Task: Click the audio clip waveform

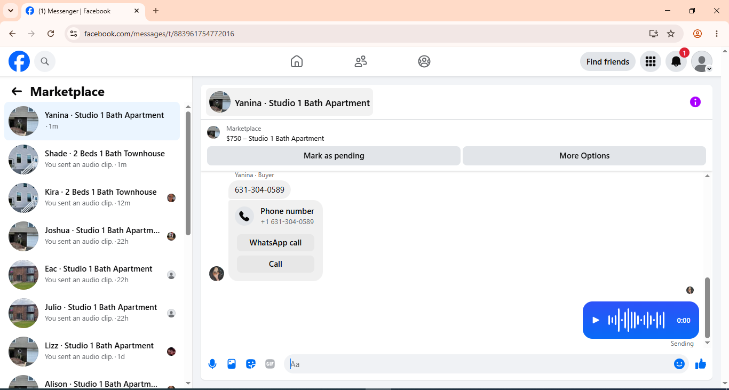Action: click(x=636, y=320)
